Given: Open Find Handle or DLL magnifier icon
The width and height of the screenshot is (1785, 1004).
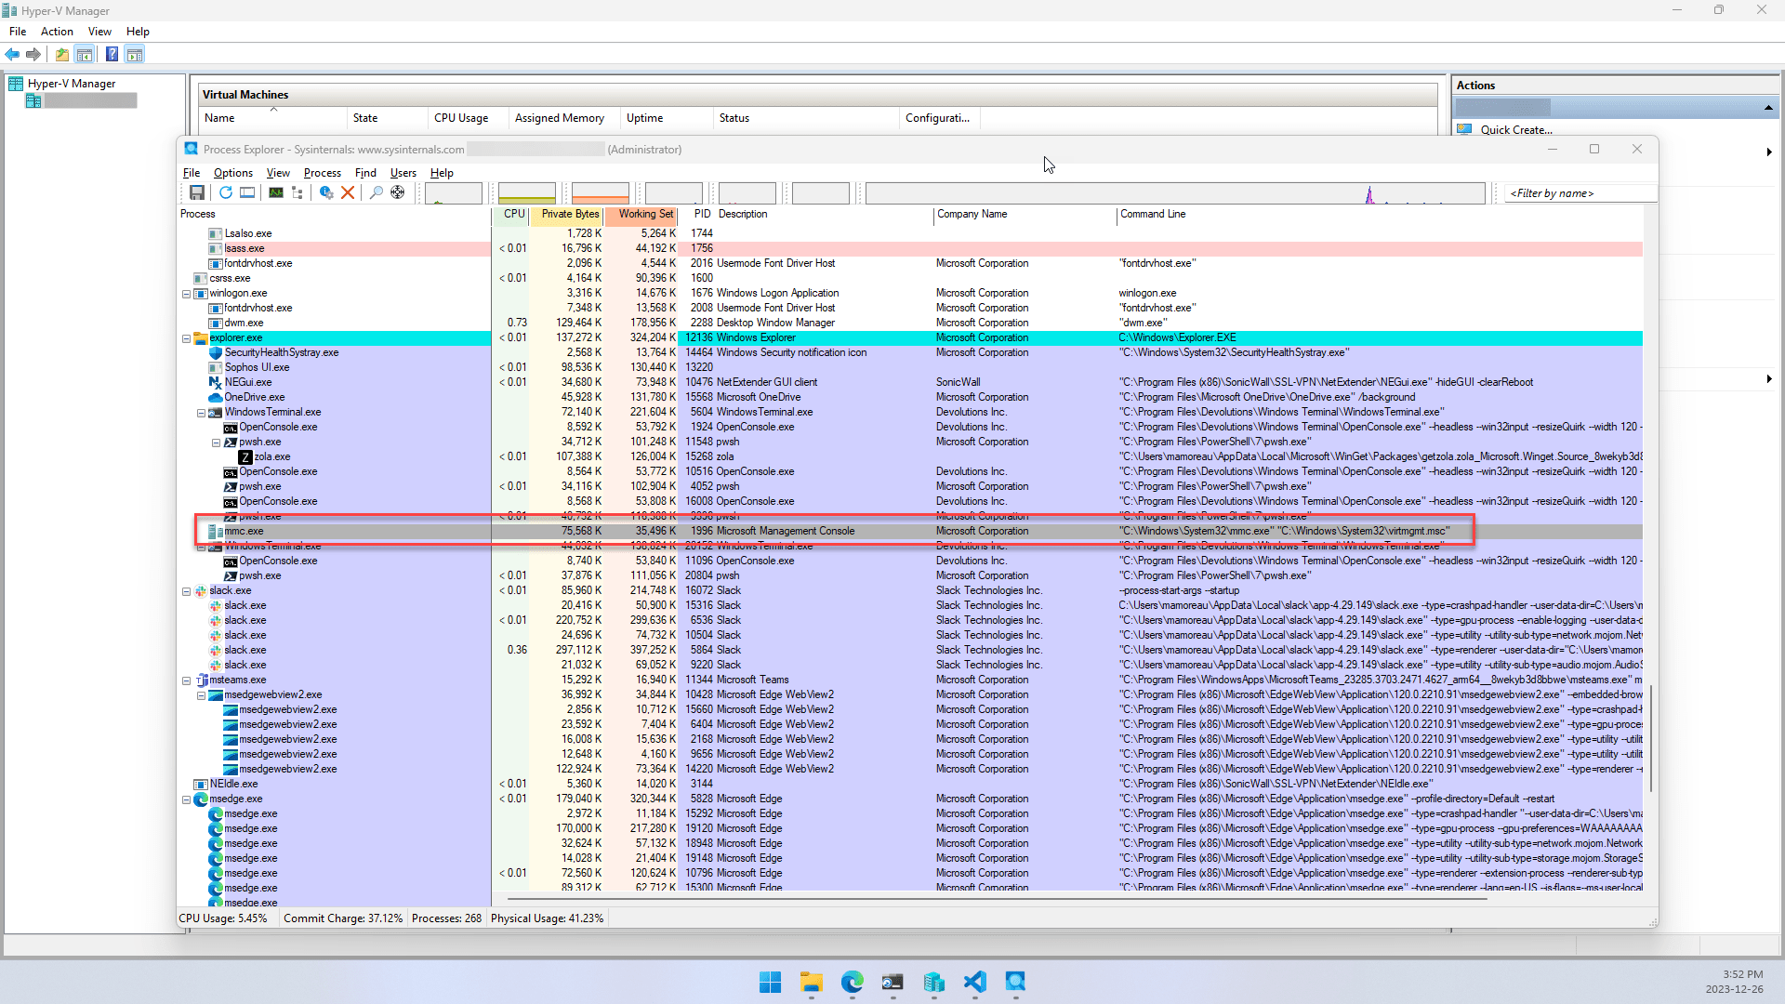Looking at the screenshot, I should [x=376, y=192].
